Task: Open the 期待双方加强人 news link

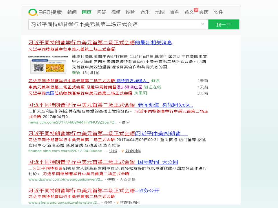Action: (x=89, y=81)
